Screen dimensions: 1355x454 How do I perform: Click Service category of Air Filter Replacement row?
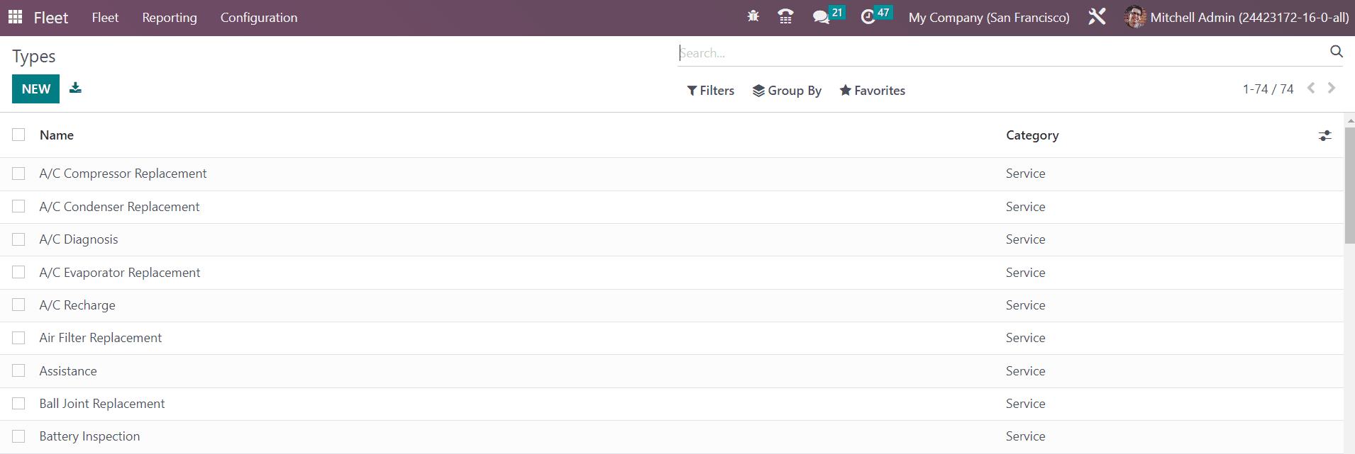coord(1025,338)
